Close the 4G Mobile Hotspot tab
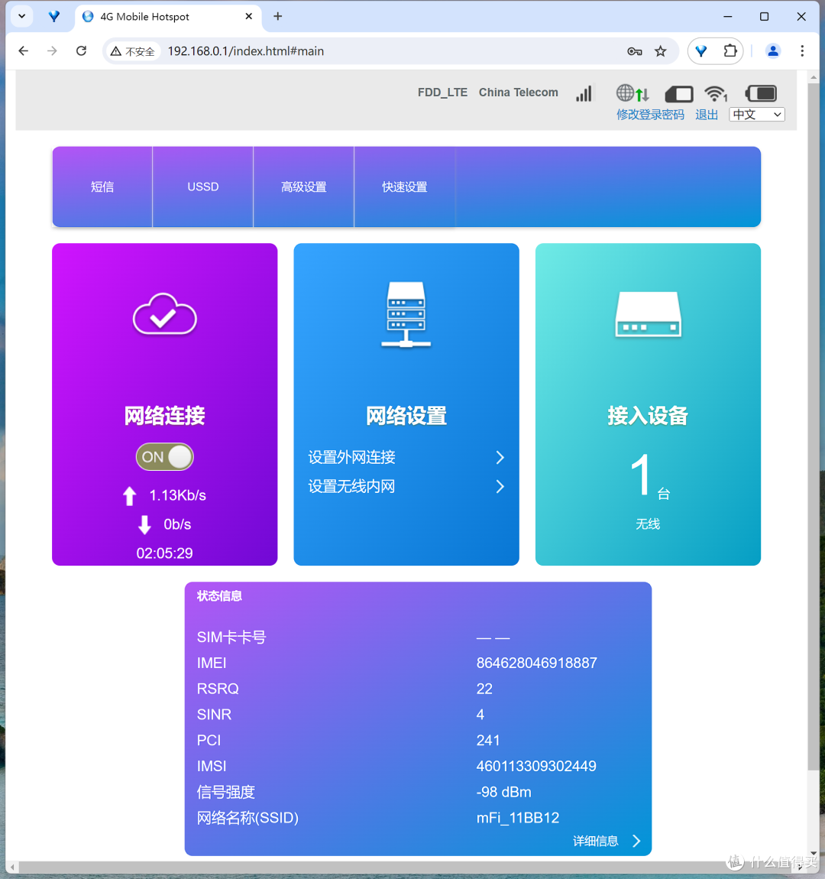 coord(249,16)
